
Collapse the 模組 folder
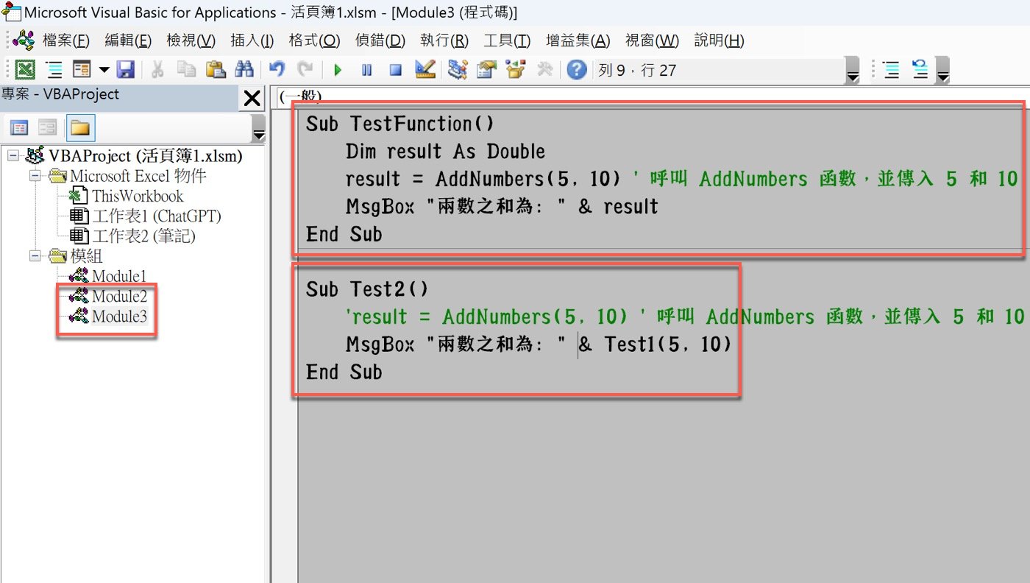click(x=35, y=256)
